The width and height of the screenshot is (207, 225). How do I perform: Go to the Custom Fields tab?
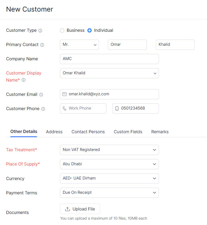[x=128, y=132]
